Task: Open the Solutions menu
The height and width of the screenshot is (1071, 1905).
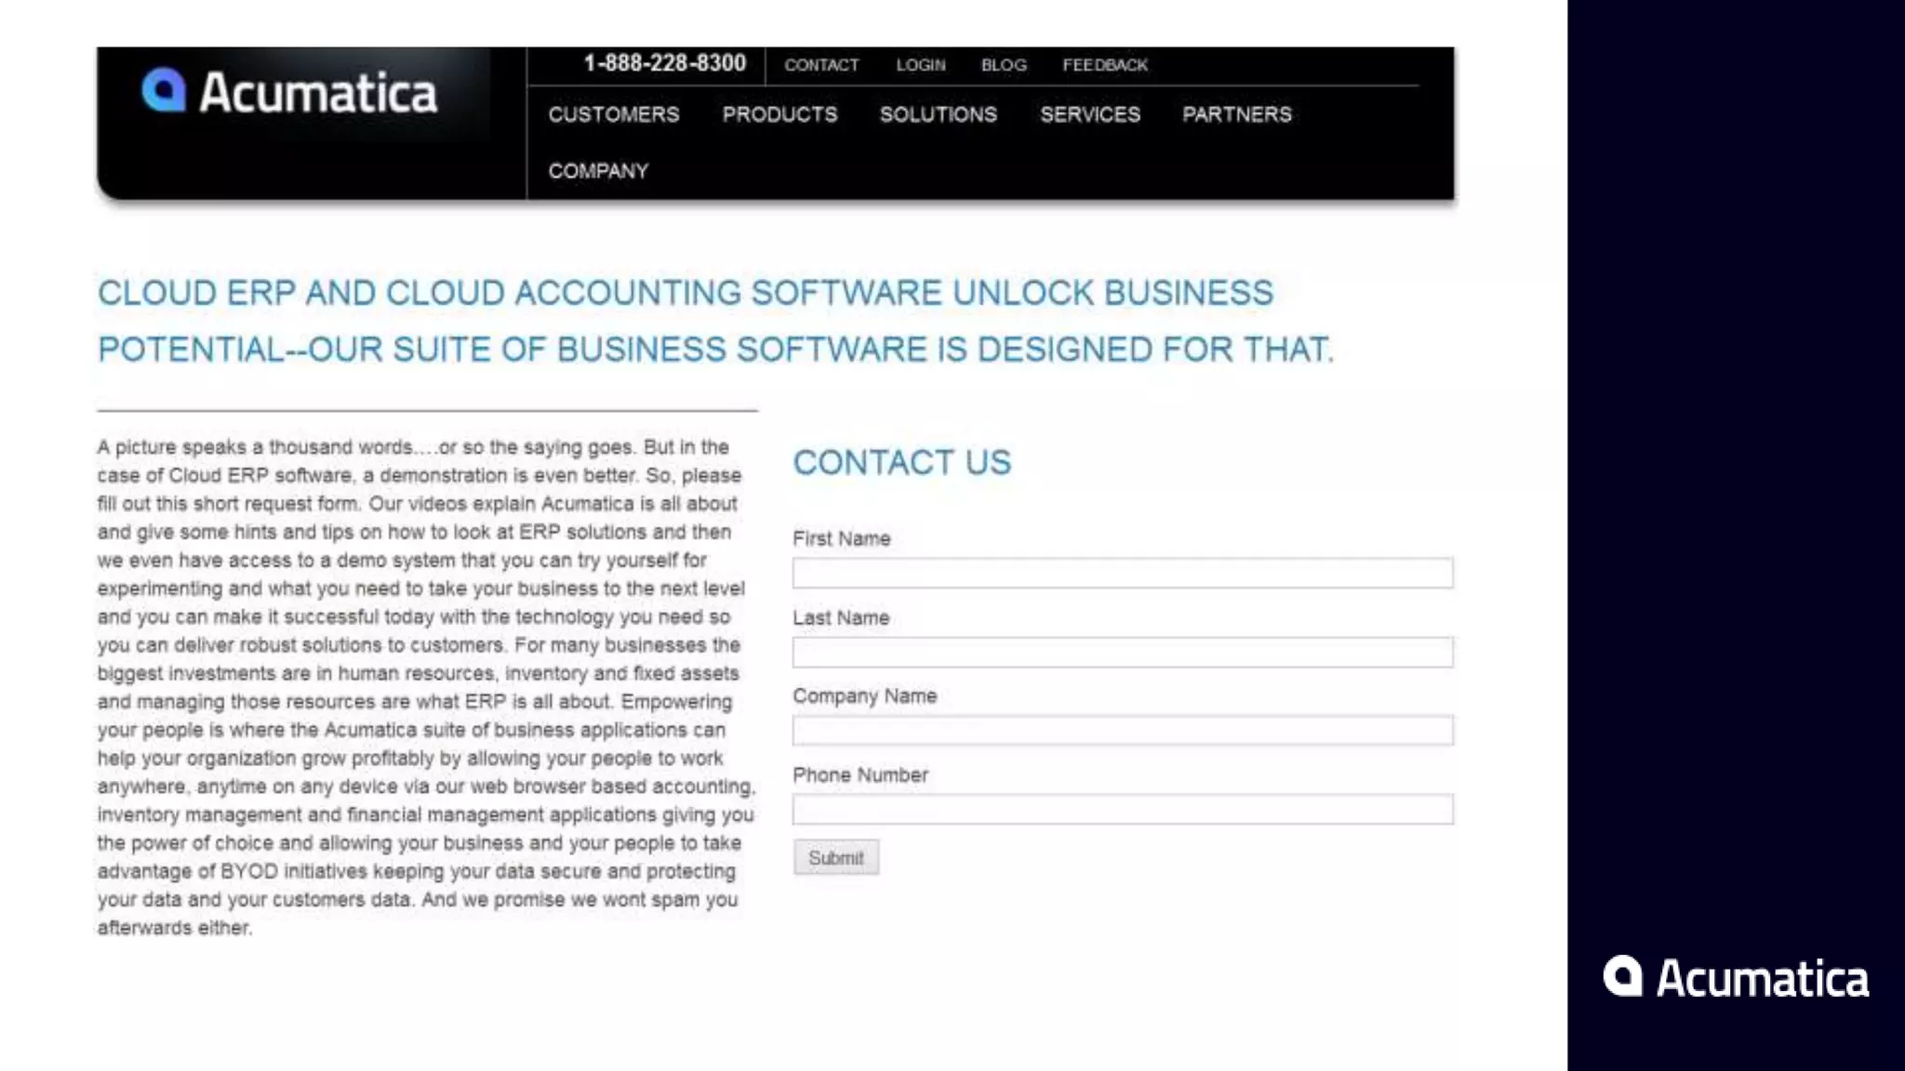Action: click(x=938, y=114)
